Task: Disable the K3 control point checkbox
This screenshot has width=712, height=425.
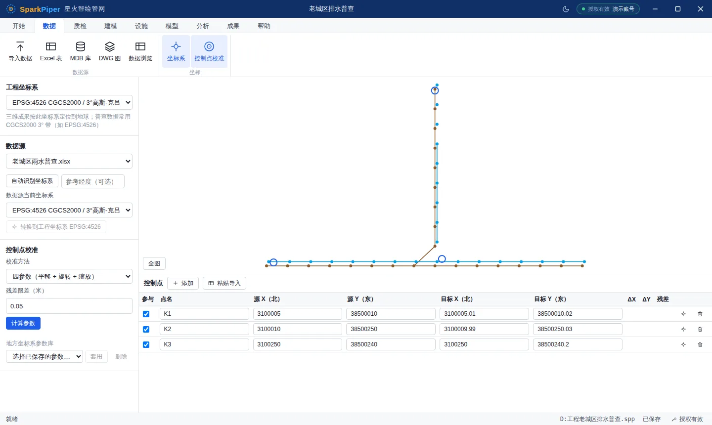Action: pyautogui.click(x=146, y=344)
